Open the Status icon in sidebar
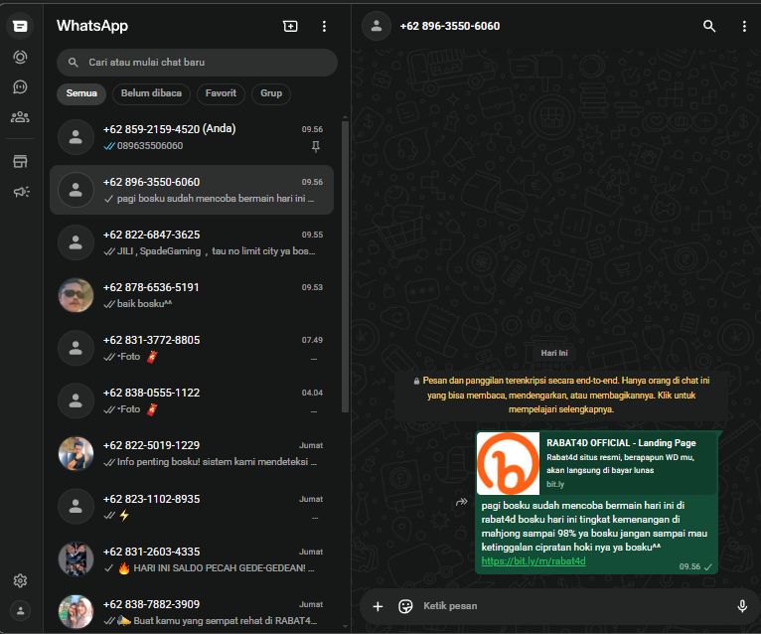This screenshot has height=634, width=761. (20, 58)
